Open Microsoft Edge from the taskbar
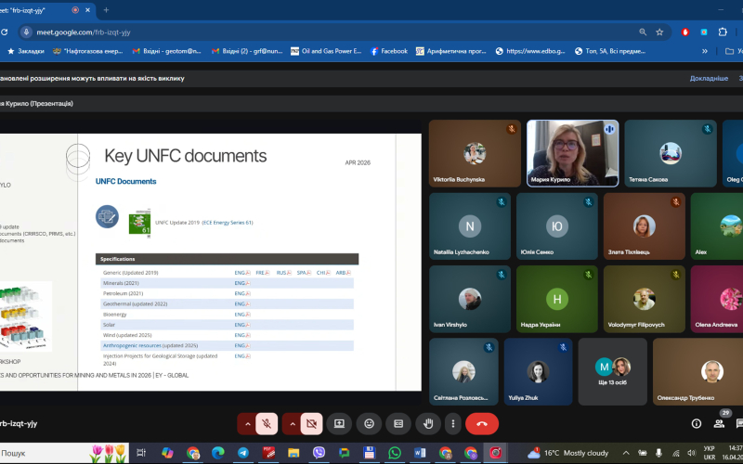 click(218, 453)
